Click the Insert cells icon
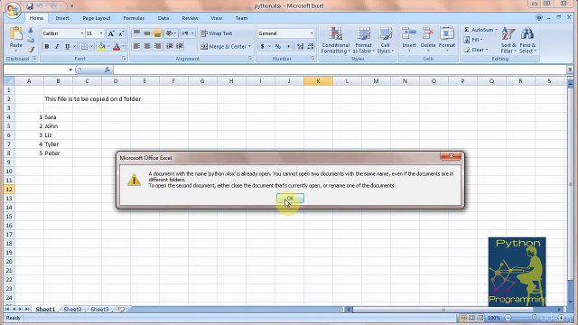Screen dimensions: 578x325 click(x=409, y=34)
